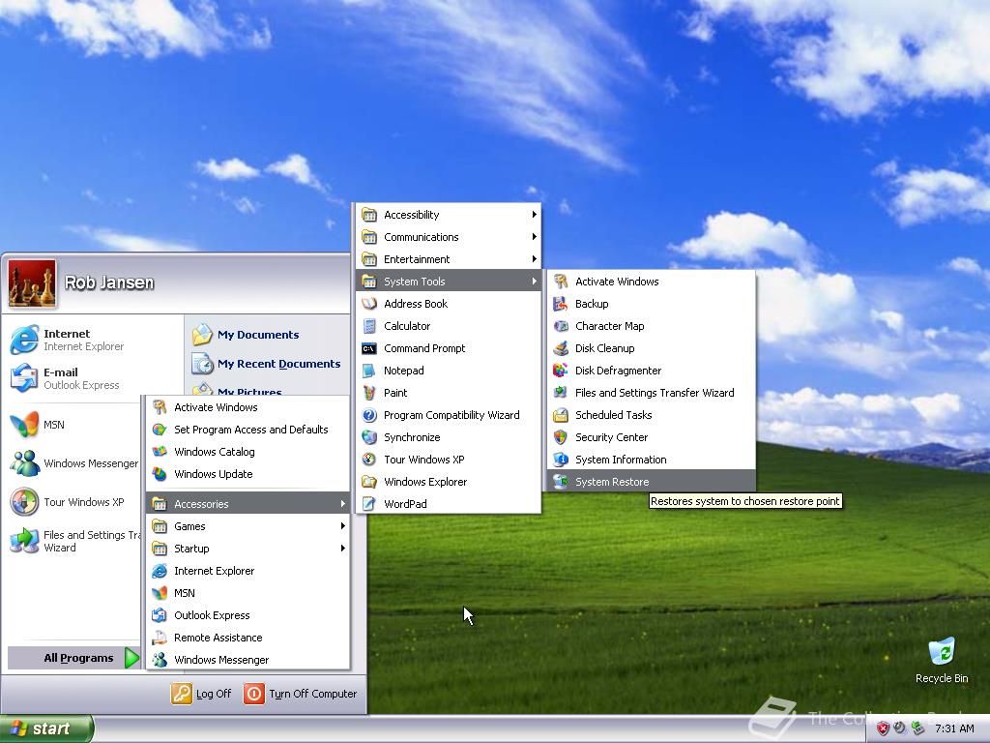The height and width of the screenshot is (743, 990).
Task: Open the Games folder
Action: [247, 526]
